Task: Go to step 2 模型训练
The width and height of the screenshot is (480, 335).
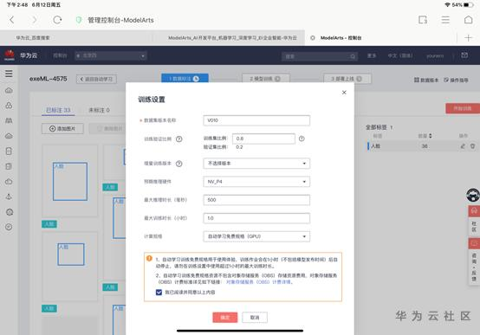Action: coord(265,79)
